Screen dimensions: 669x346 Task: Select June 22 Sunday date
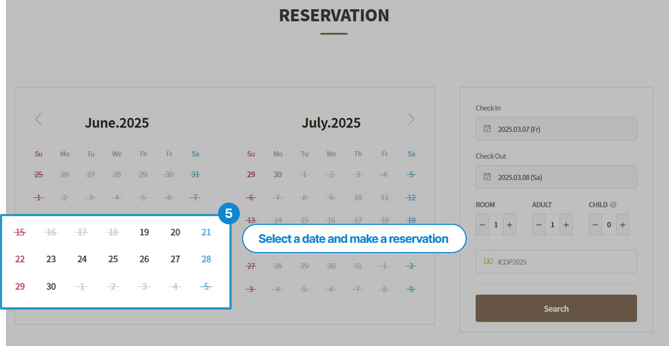pyautogui.click(x=20, y=259)
